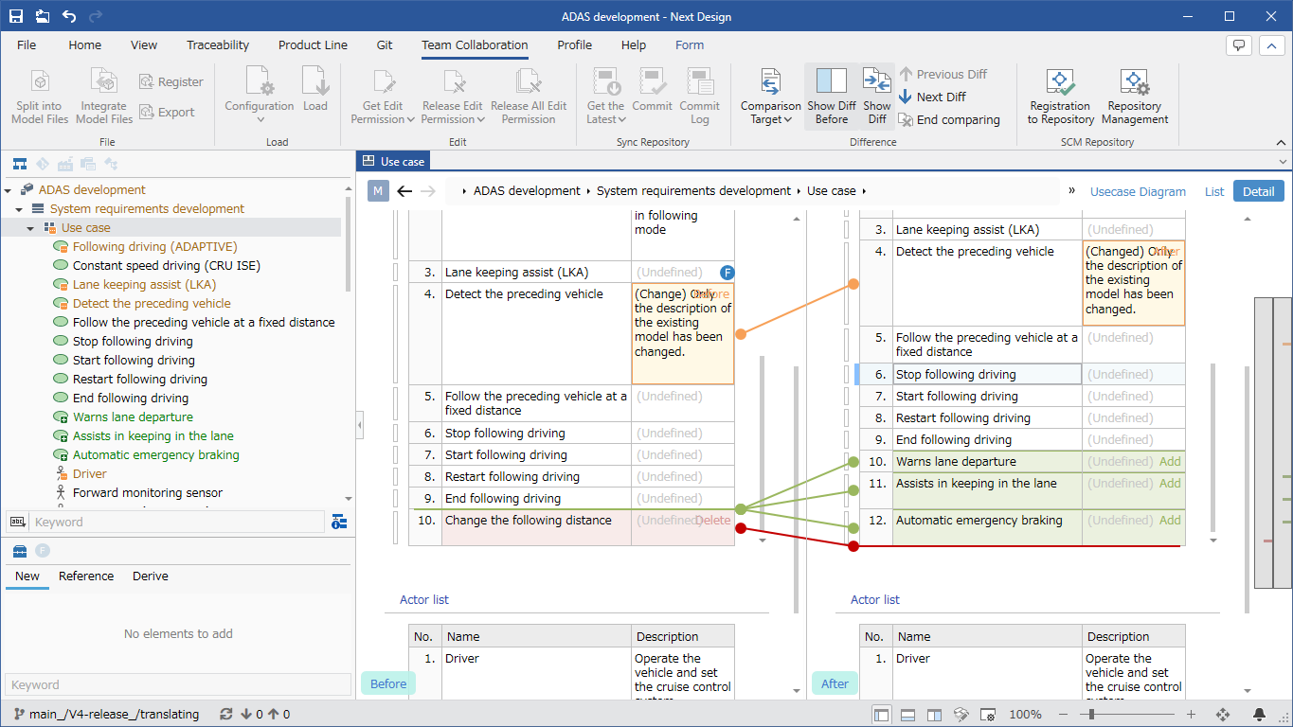Switch to List view
1293x727 pixels.
coord(1214,191)
